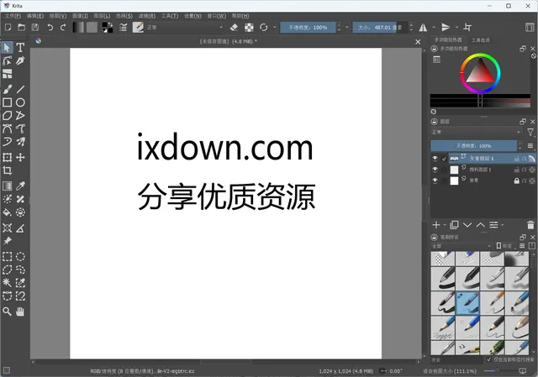Toggle the search-within-current-tag checkbox
Viewport: 538px width, 377px height.
pos(488,359)
